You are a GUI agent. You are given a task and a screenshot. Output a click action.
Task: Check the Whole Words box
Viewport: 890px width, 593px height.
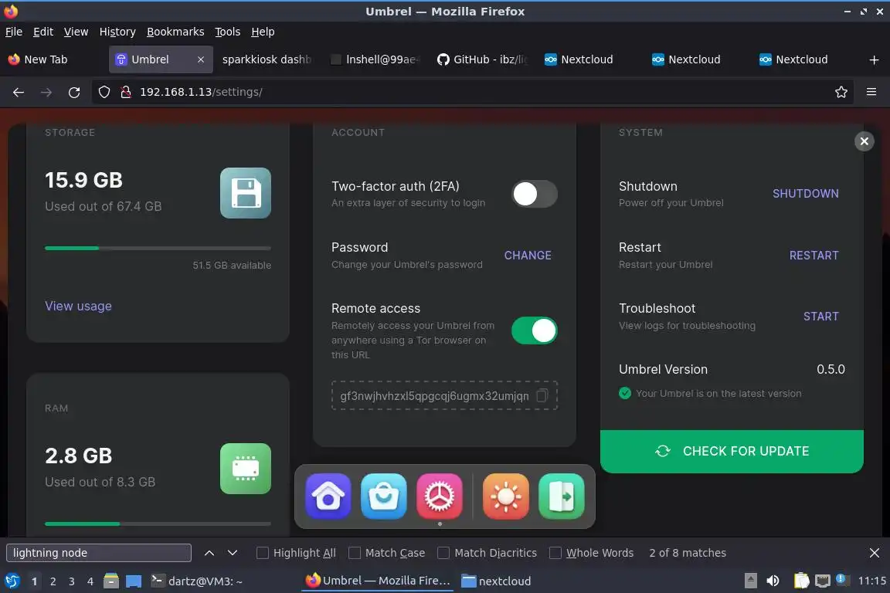tap(555, 553)
